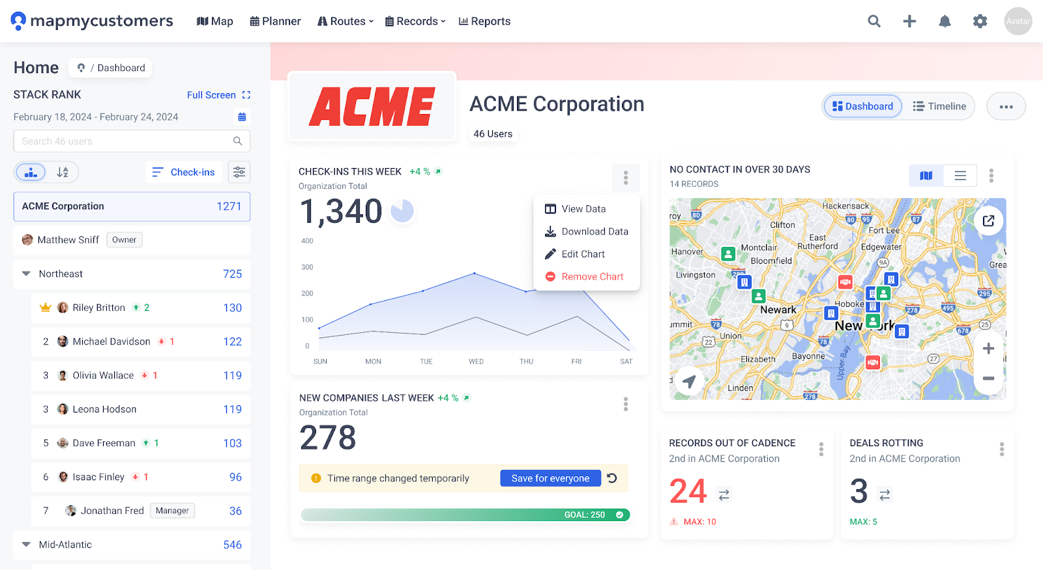This screenshot has height=570, width=1043.
Task: Click the mapmycustomers logo
Action: (x=92, y=21)
